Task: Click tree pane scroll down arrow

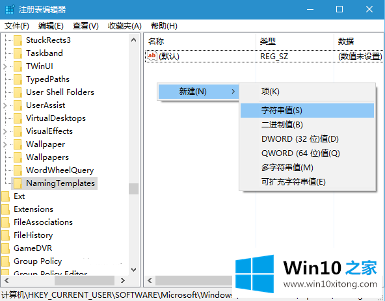Action: coord(133,270)
